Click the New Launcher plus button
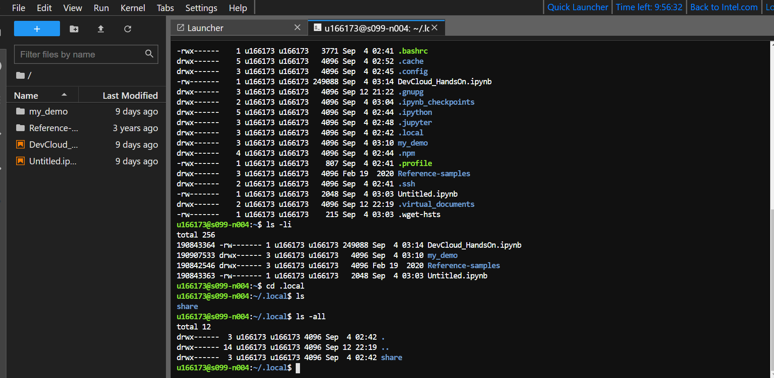This screenshot has height=378, width=774. click(37, 29)
